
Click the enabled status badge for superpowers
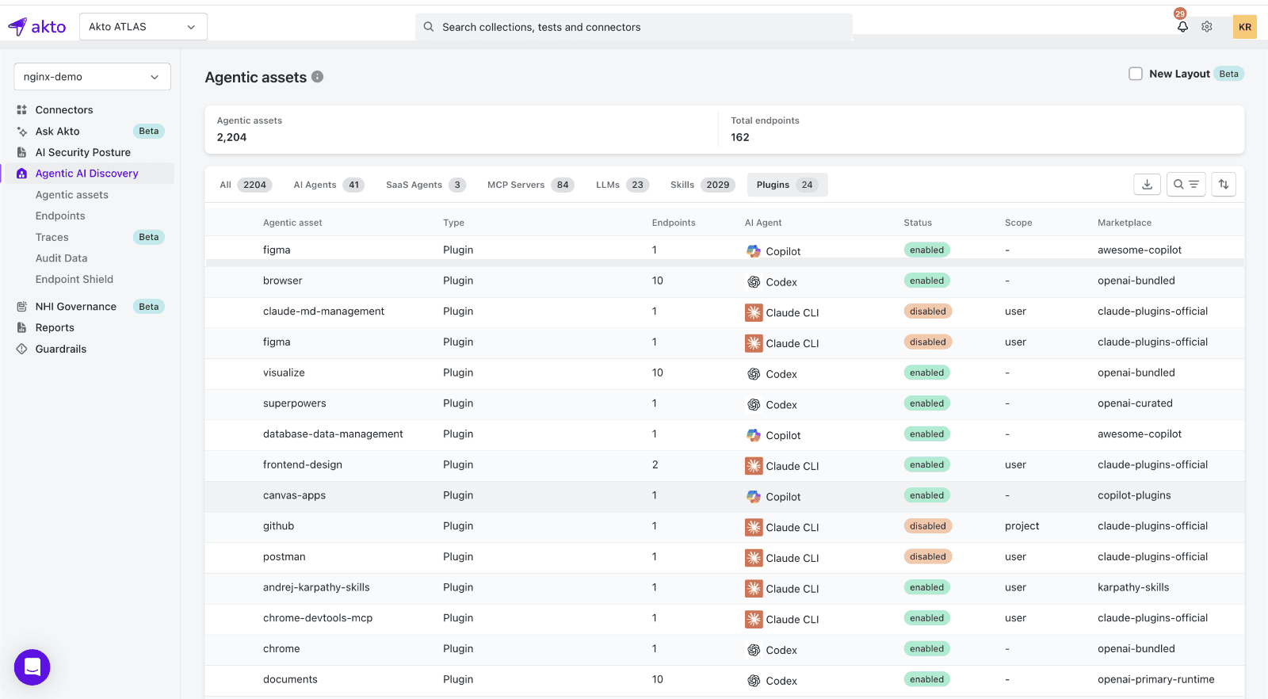pyautogui.click(x=927, y=403)
